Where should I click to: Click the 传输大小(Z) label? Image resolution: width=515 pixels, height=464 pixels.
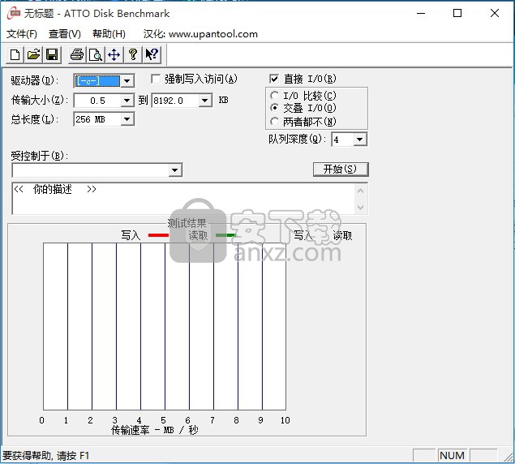40,100
